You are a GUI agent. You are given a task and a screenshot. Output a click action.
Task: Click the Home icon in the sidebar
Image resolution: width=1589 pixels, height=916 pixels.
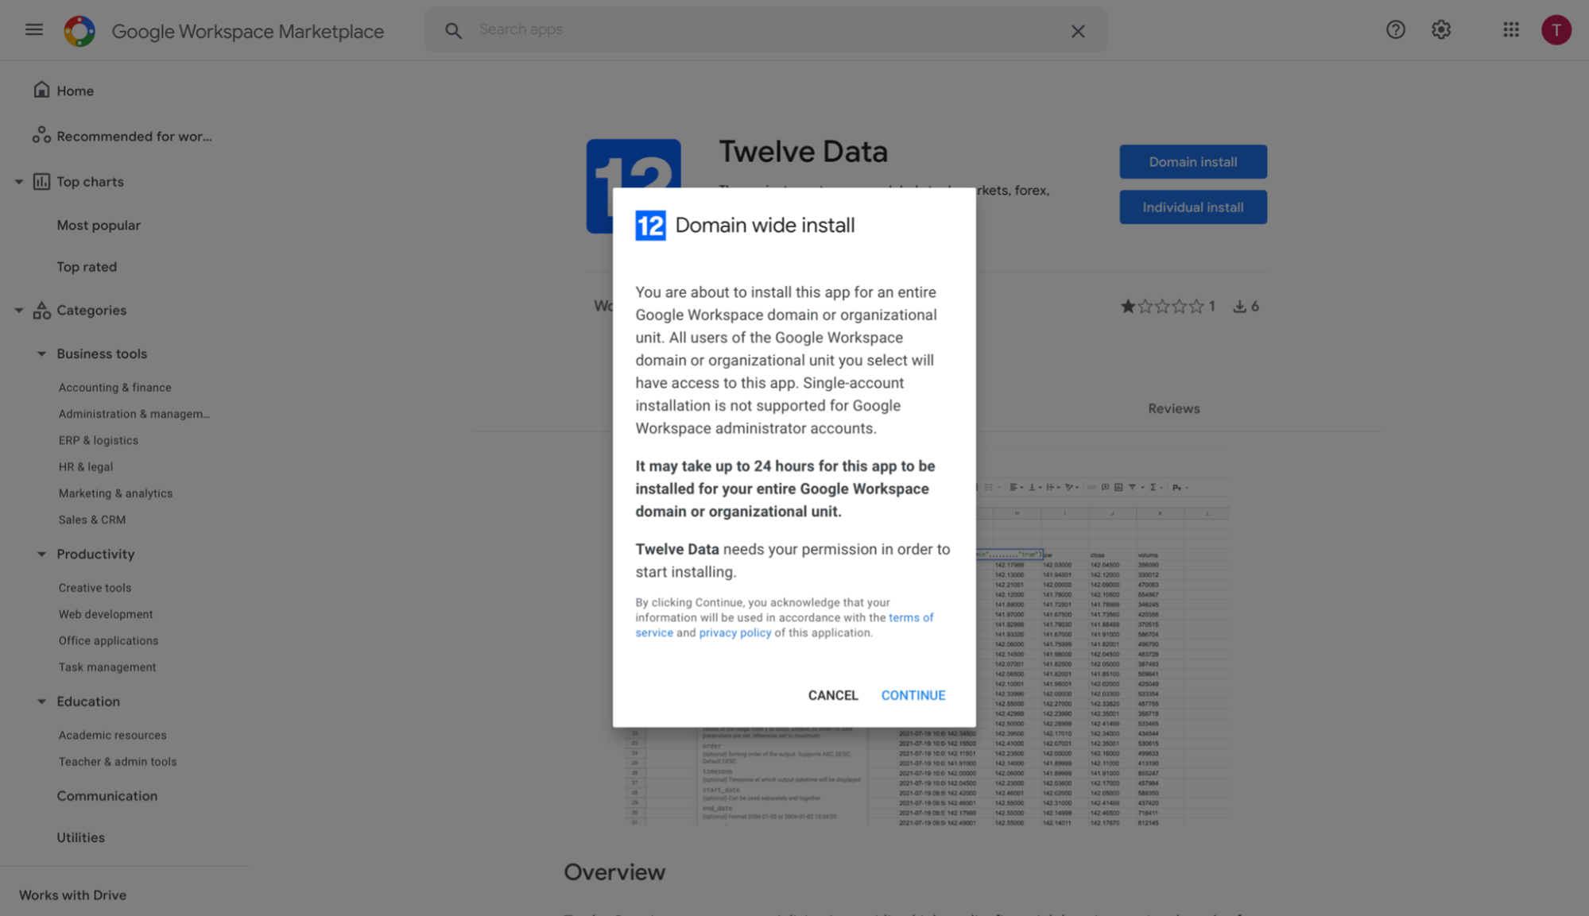tap(41, 89)
